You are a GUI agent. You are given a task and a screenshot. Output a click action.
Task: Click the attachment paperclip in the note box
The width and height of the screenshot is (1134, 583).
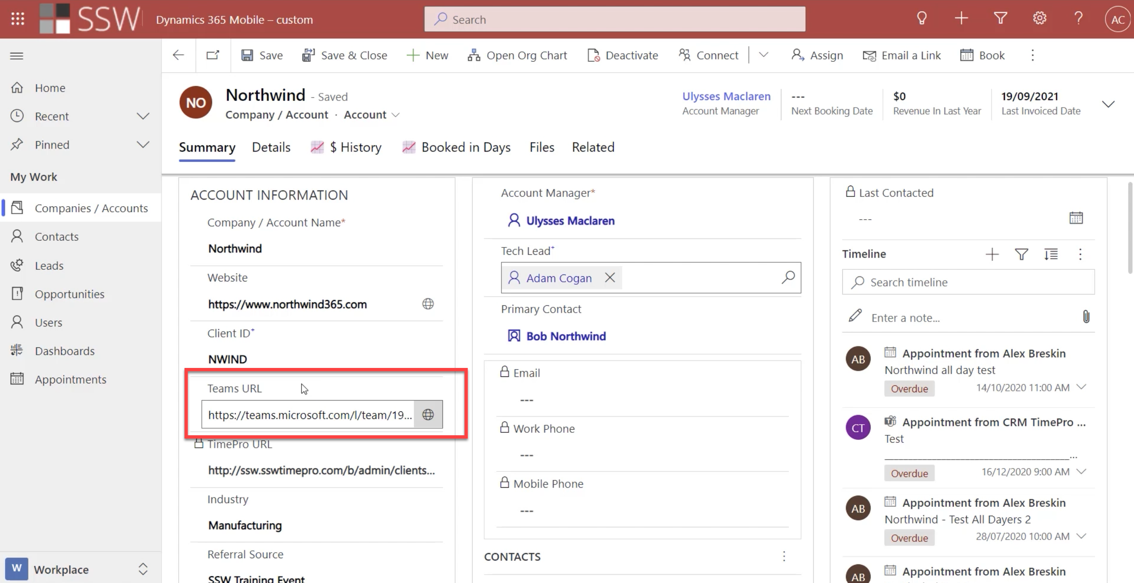1086,317
